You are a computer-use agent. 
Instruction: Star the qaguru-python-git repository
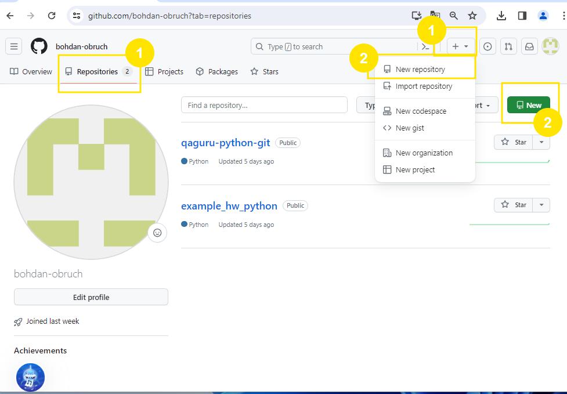[x=514, y=142]
